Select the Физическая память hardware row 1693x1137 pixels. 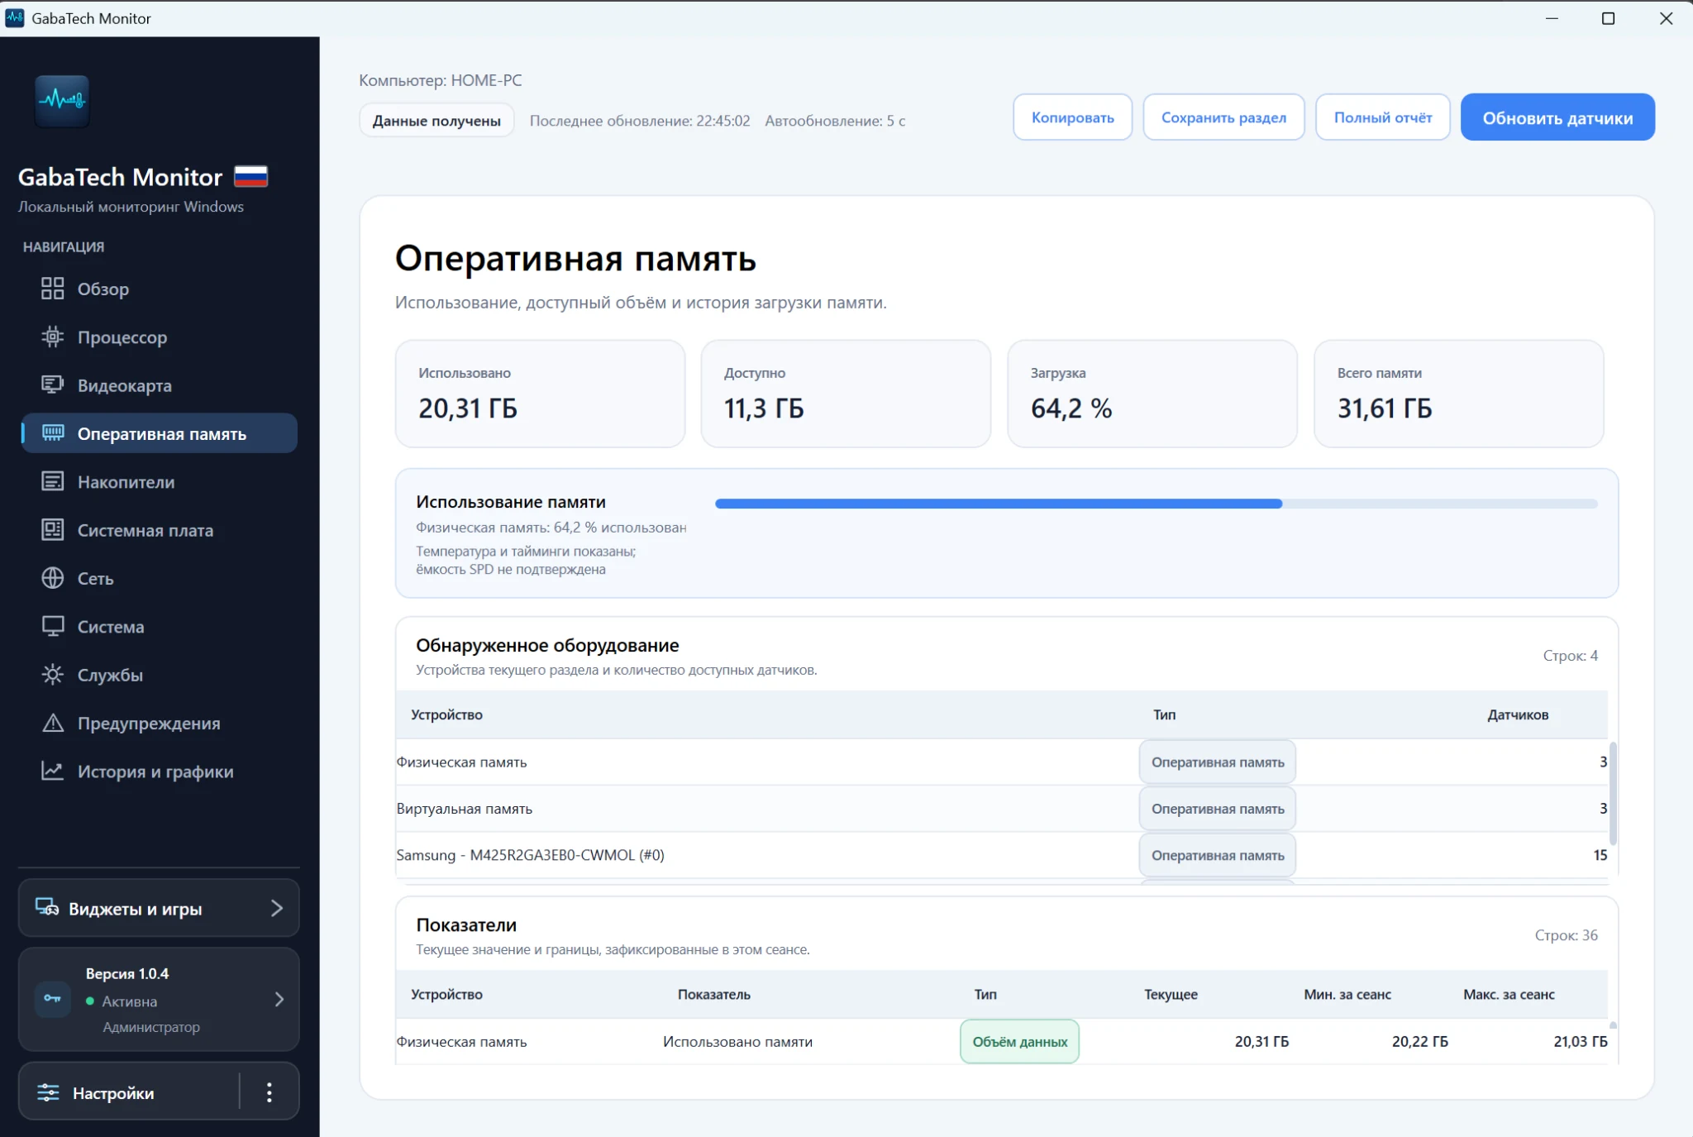1001,762
